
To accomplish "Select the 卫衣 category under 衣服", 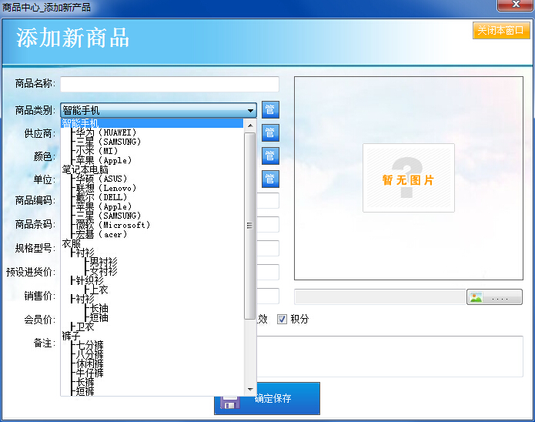I will click(85, 327).
